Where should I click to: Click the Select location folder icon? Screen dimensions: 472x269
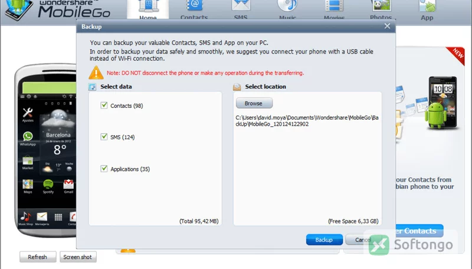click(237, 87)
